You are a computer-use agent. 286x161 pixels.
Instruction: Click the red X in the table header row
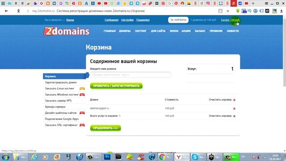click(x=234, y=100)
